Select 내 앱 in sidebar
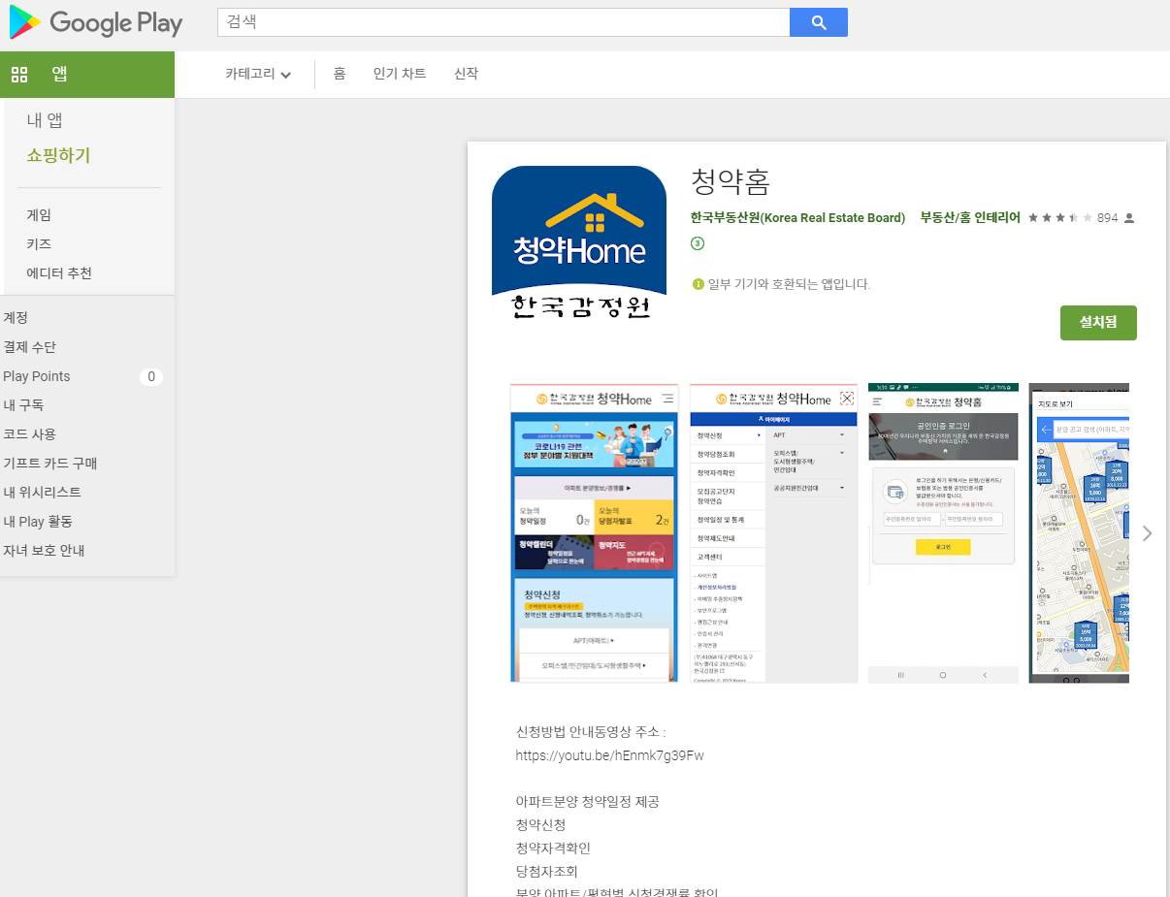 click(x=45, y=120)
